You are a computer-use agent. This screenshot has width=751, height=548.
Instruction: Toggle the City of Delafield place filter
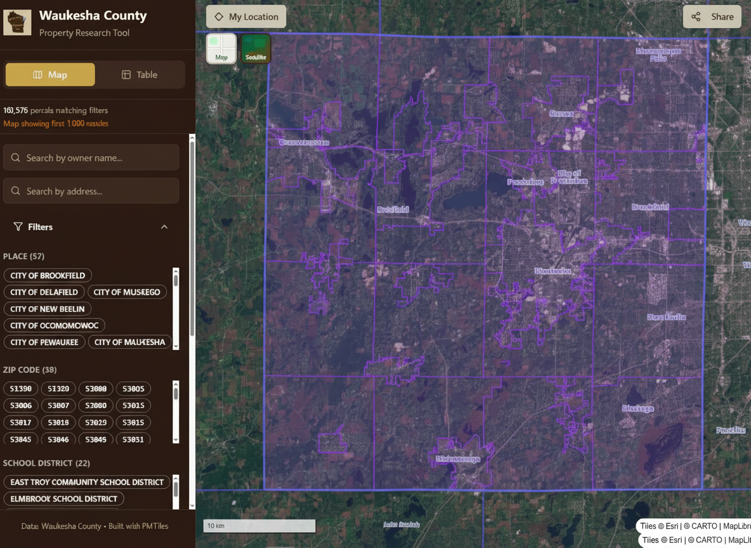44,292
